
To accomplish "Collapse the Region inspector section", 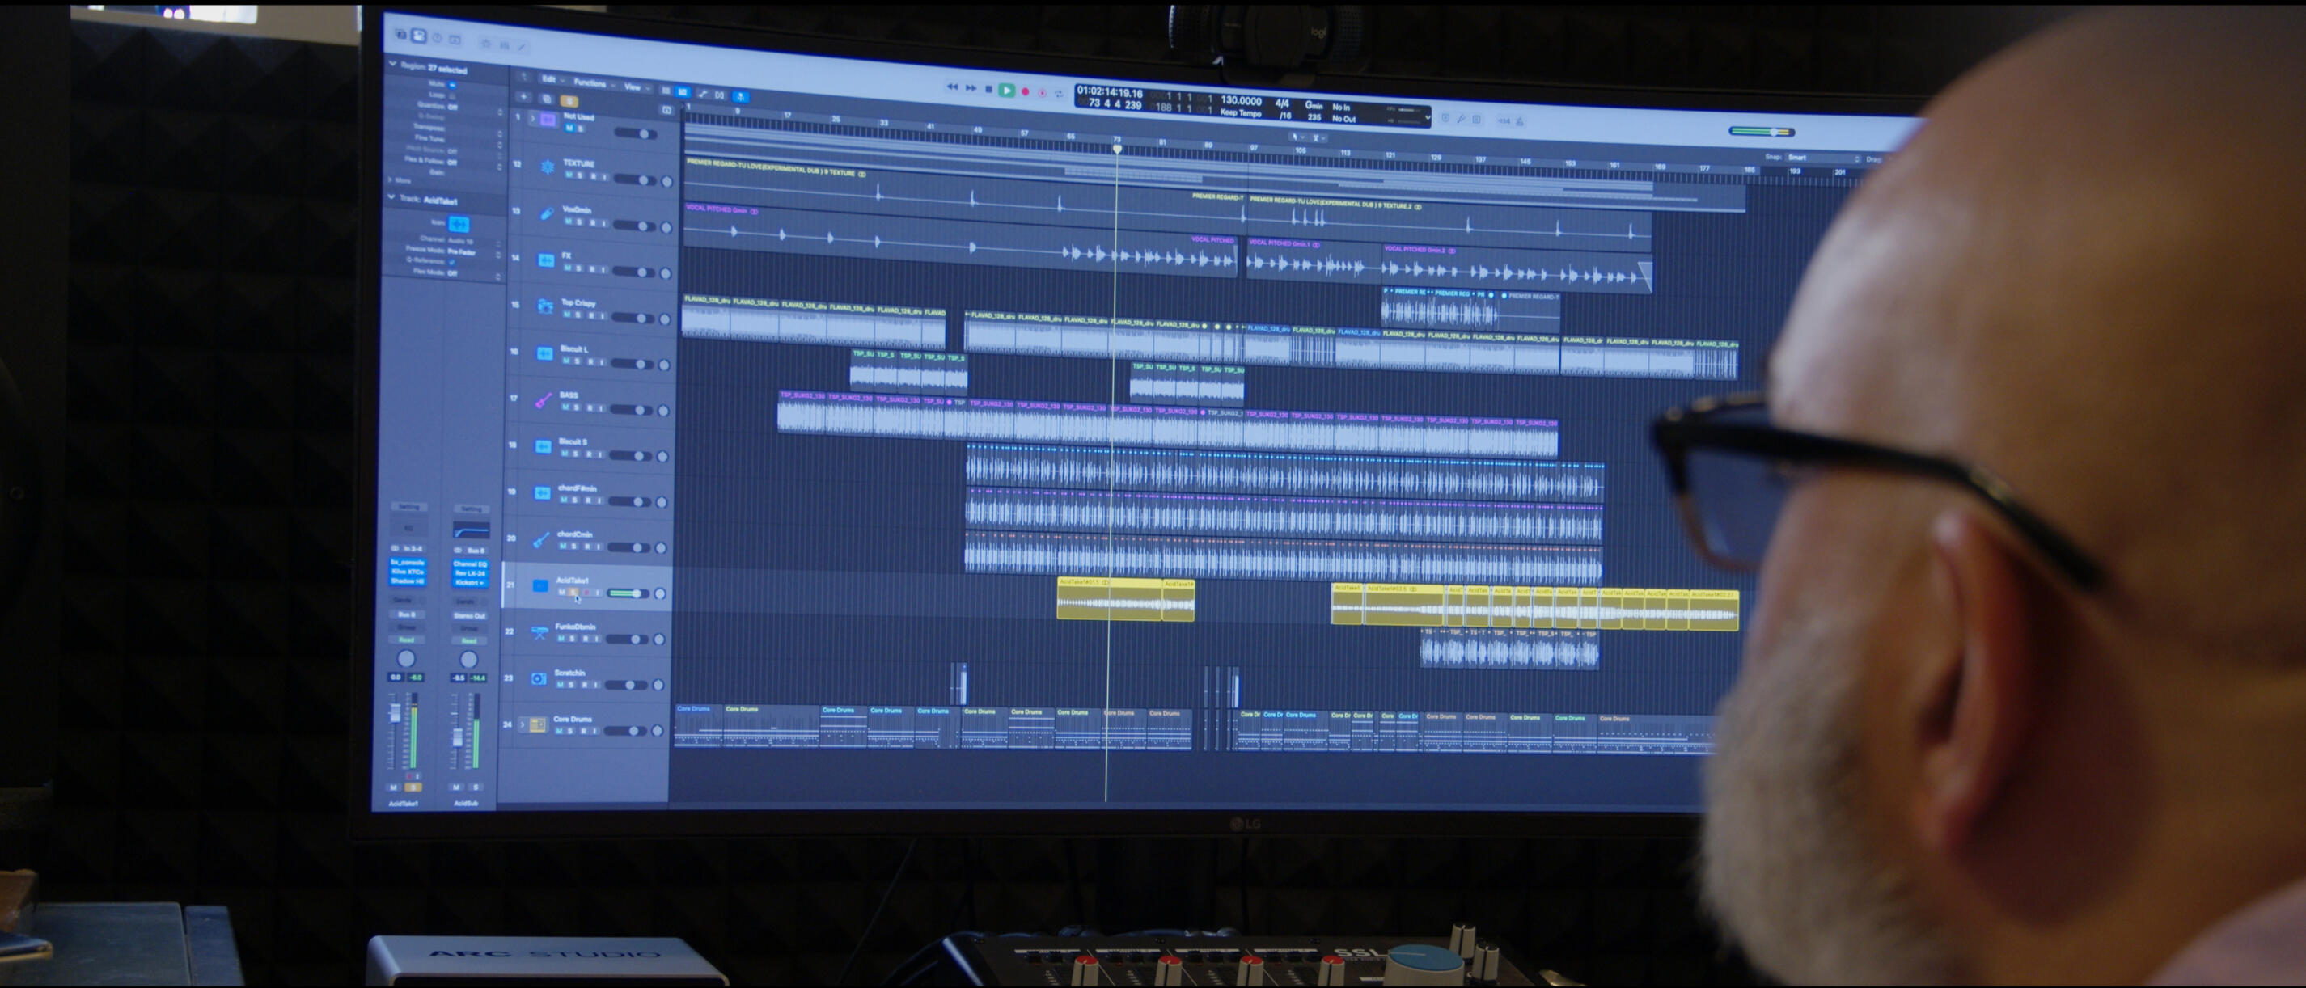I will (392, 65).
